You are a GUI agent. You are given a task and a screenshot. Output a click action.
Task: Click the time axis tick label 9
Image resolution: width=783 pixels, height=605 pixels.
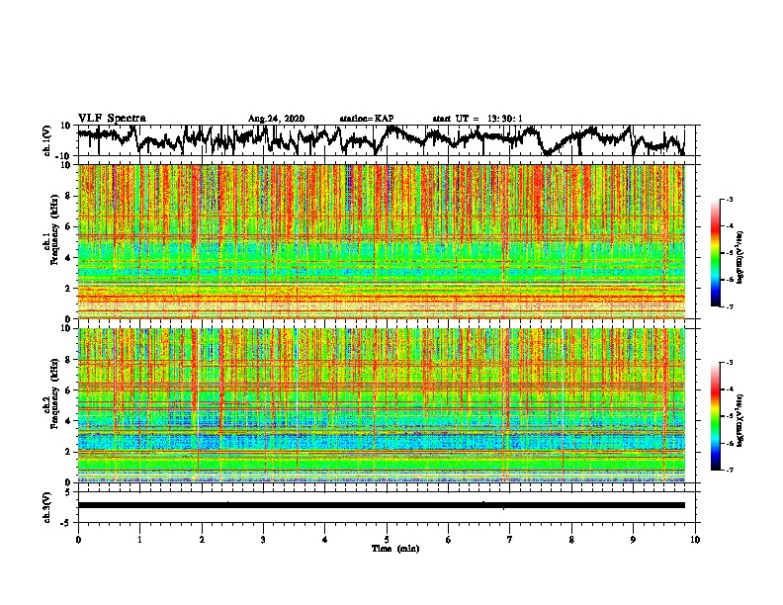[x=633, y=540]
